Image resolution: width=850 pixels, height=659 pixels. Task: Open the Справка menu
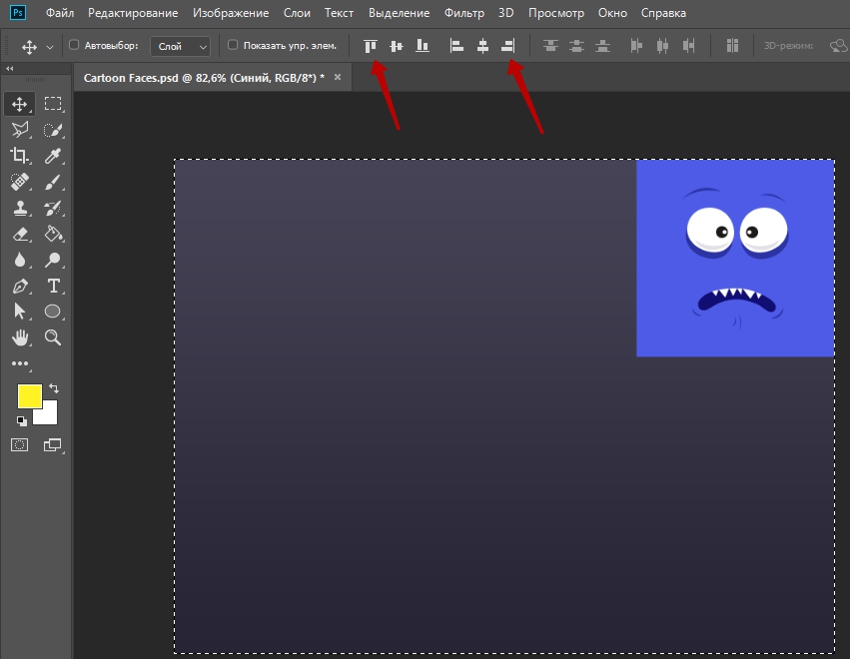point(663,13)
